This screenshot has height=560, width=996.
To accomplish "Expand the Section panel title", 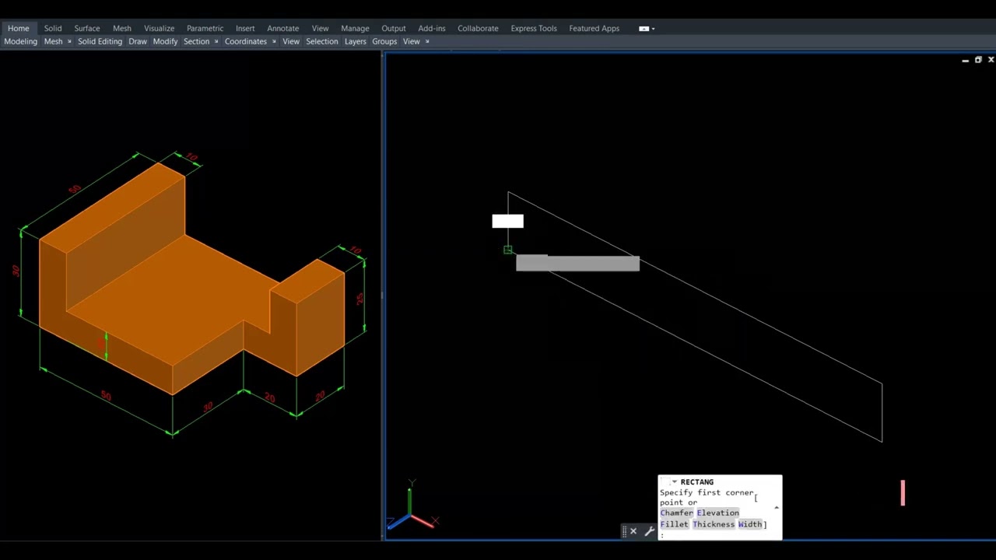I will point(197,41).
